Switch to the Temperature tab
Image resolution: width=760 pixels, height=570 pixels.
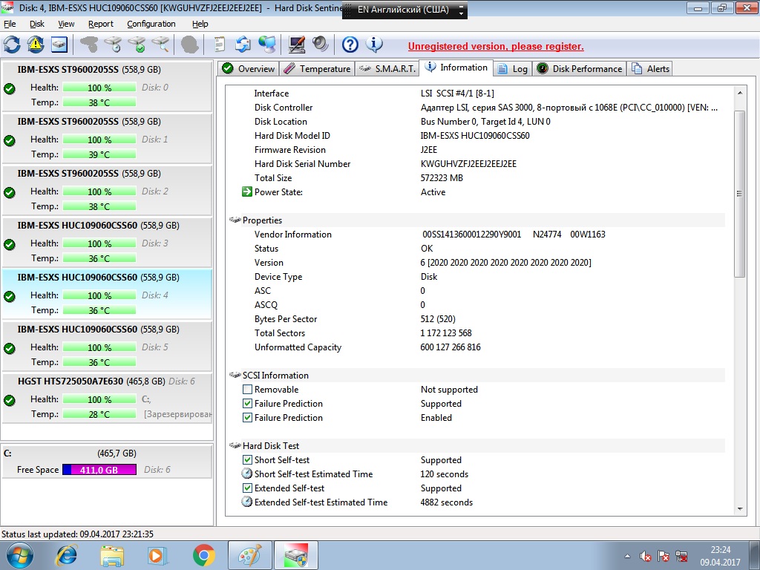click(317, 69)
